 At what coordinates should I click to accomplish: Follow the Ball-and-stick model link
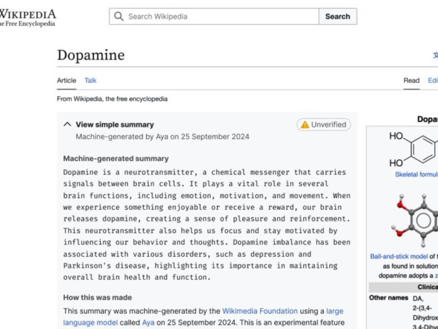[x=399, y=256]
